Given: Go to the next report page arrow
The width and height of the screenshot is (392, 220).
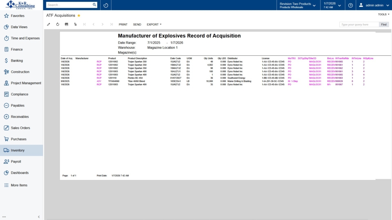Looking at the screenshot, I should [102, 24].
